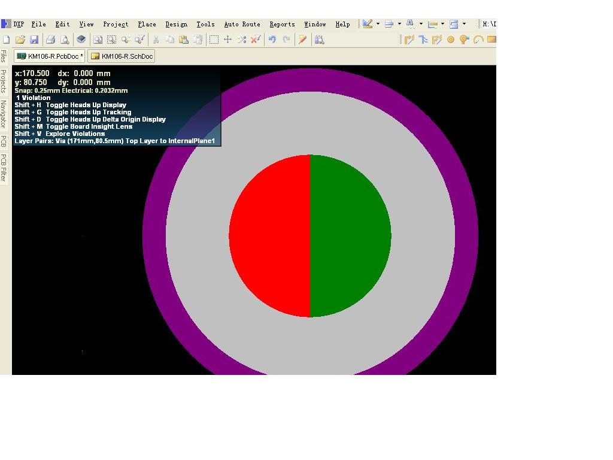Select the Place Arc tool icon
This screenshot has height=460, width=613.
point(478,40)
